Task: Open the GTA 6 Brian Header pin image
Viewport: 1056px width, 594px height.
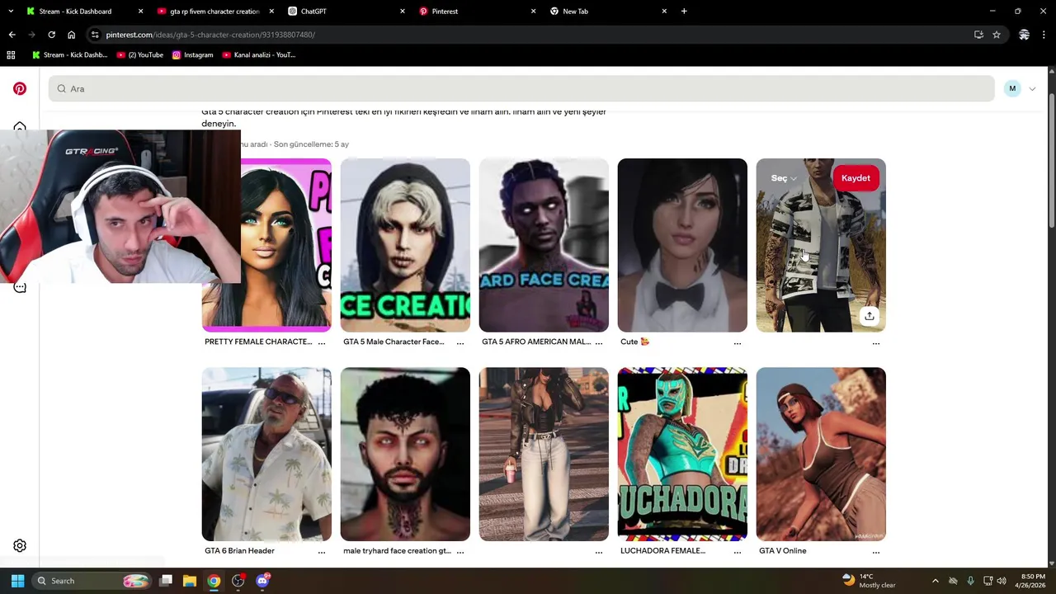Action: click(x=266, y=454)
